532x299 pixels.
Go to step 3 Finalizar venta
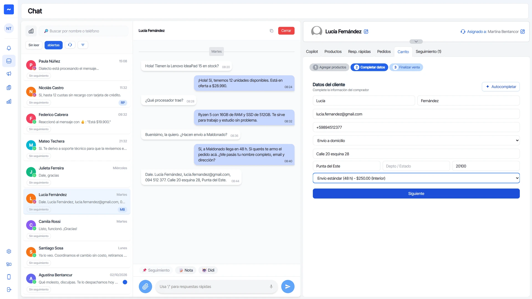point(406,67)
